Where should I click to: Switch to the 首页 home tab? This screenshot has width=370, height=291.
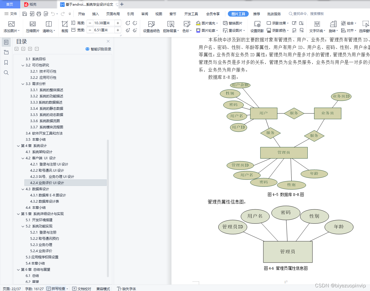pyautogui.click(x=10, y=4)
